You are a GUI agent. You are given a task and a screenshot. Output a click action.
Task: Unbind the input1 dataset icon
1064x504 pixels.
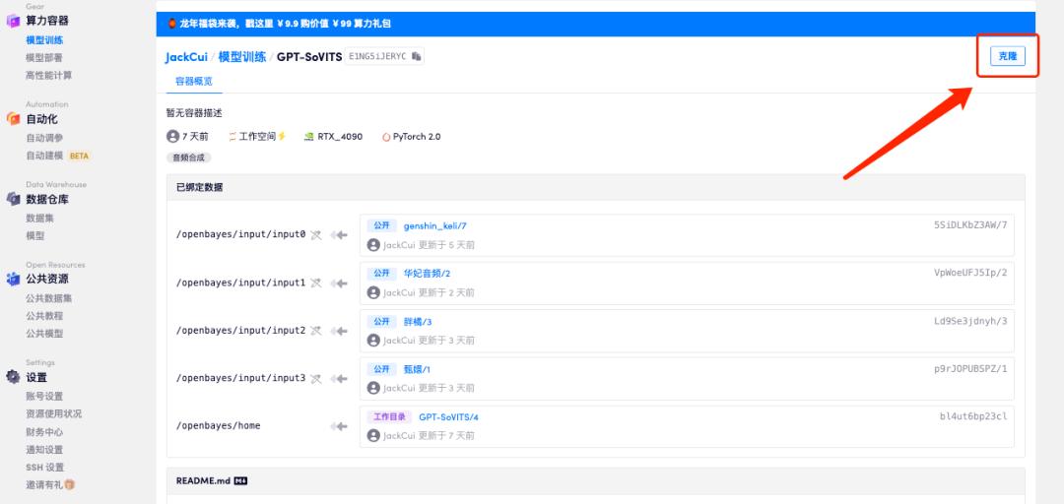point(315,283)
